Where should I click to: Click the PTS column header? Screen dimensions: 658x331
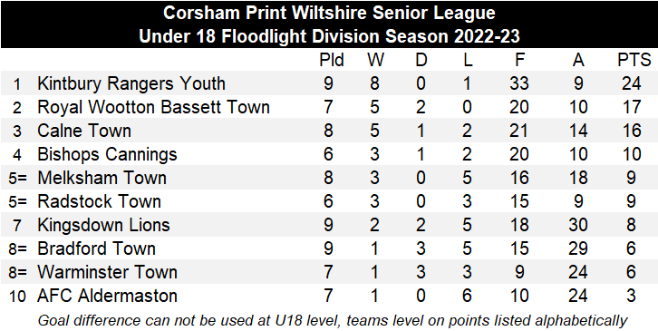click(634, 61)
